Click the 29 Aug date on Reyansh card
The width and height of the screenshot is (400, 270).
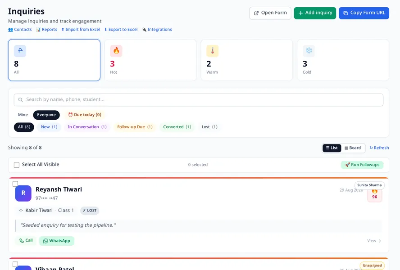pos(351,190)
